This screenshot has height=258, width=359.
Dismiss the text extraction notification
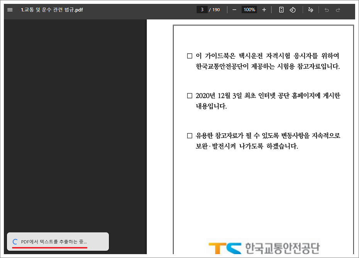(57, 241)
